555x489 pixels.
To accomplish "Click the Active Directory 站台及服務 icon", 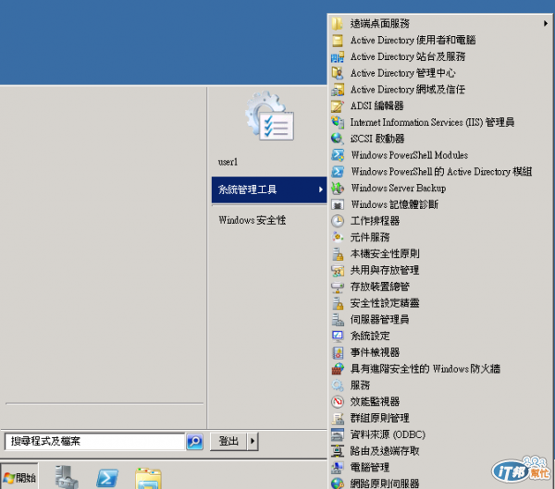I will point(338,56).
